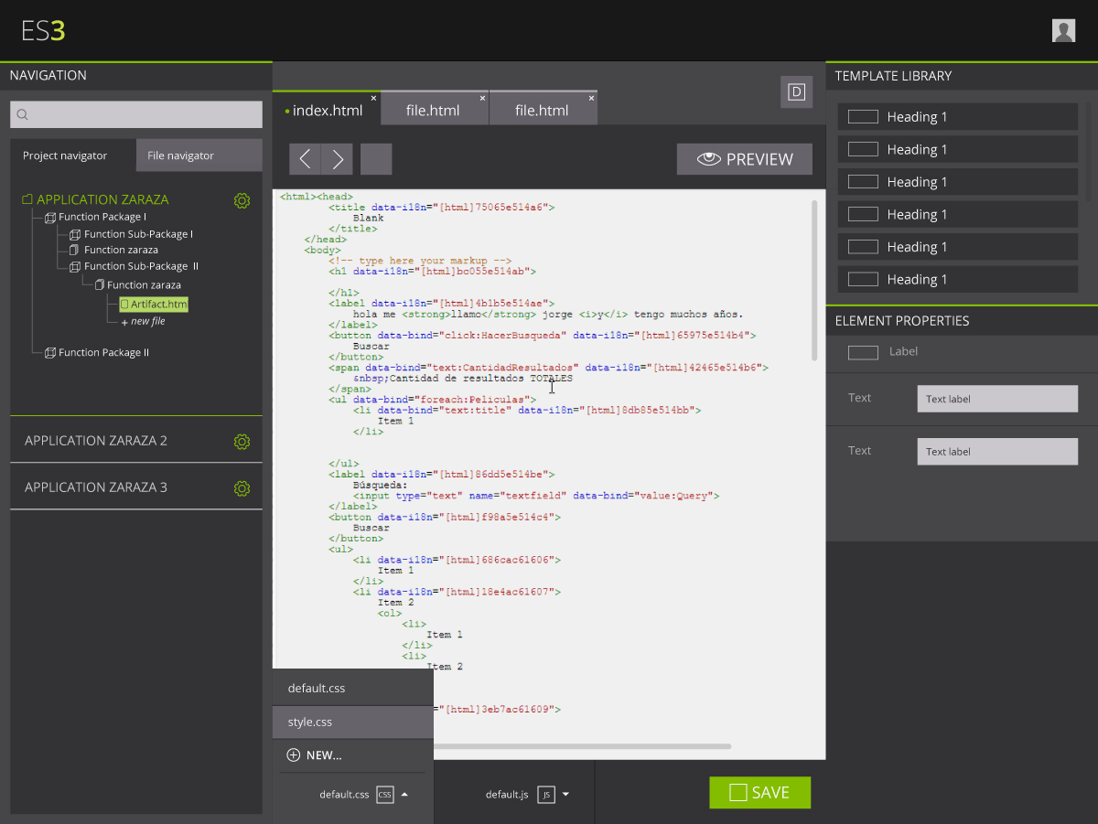This screenshot has height=824, width=1098.
Task: Click the 'type here your markup' comment
Action: coord(420,261)
